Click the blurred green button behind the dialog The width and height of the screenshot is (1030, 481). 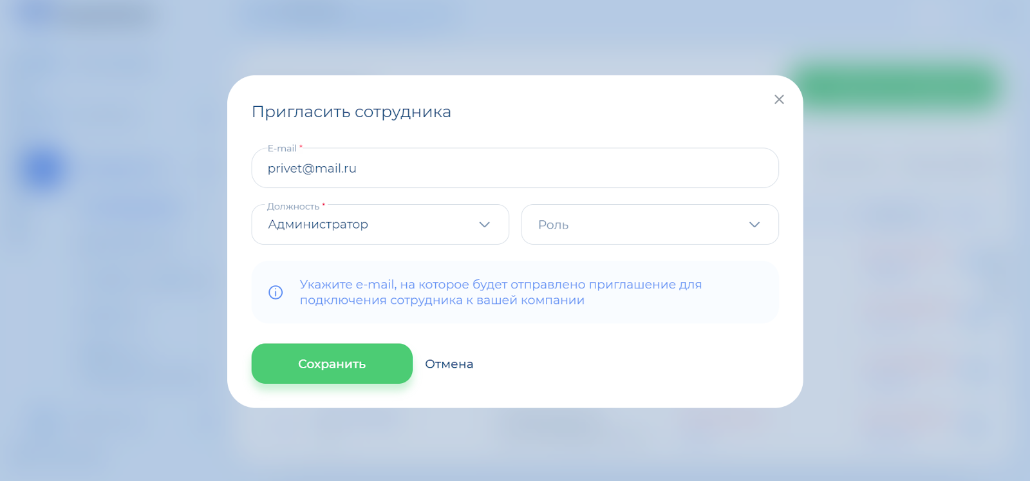[x=895, y=87]
